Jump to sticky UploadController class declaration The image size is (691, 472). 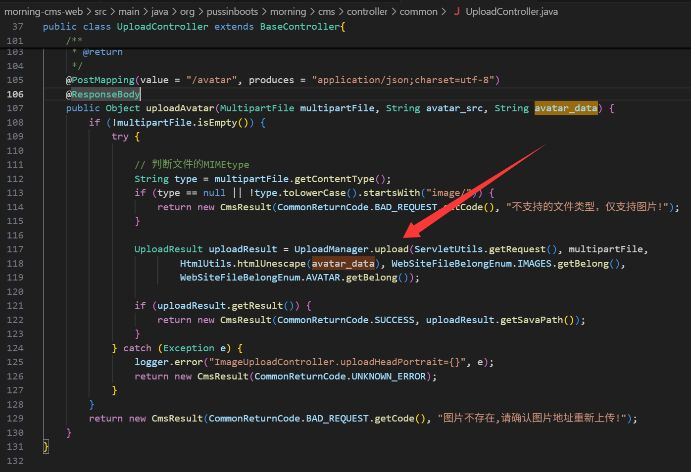point(162,27)
